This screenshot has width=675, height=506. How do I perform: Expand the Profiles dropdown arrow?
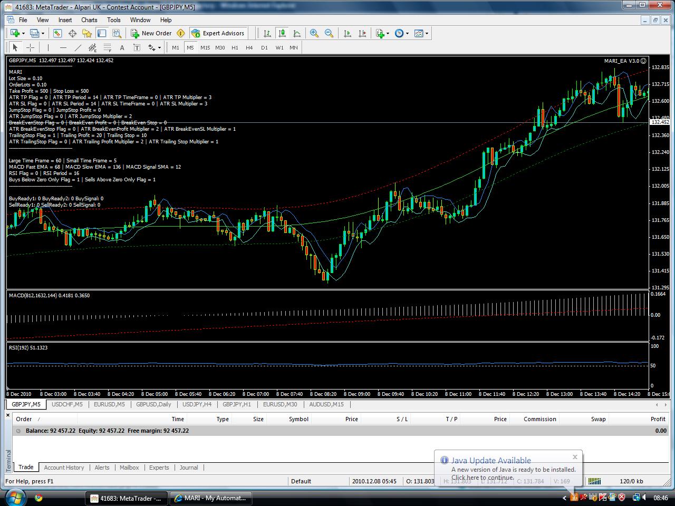(43, 33)
